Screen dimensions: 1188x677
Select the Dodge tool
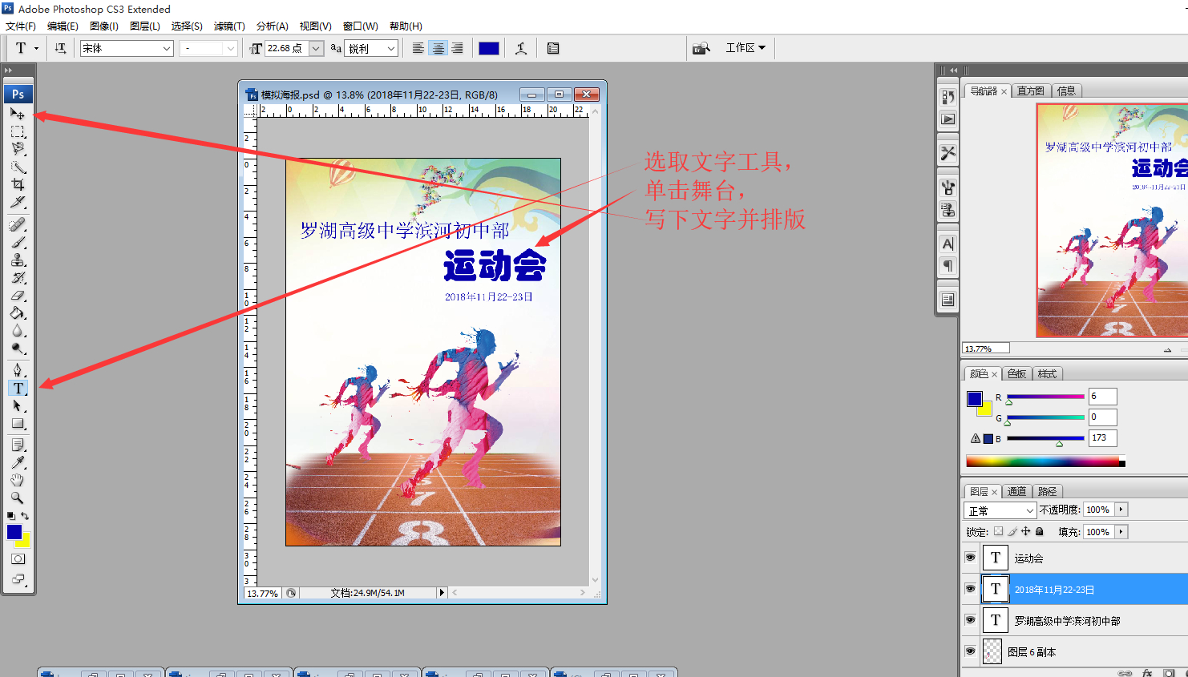(x=18, y=348)
